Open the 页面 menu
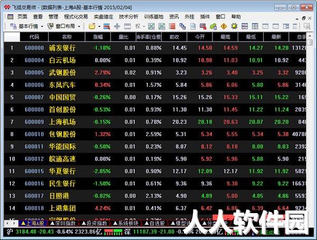317x240 pixels. [x=22, y=17]
